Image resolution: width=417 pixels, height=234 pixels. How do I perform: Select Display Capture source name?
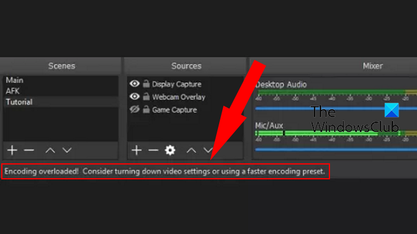[x=176, y=84]
